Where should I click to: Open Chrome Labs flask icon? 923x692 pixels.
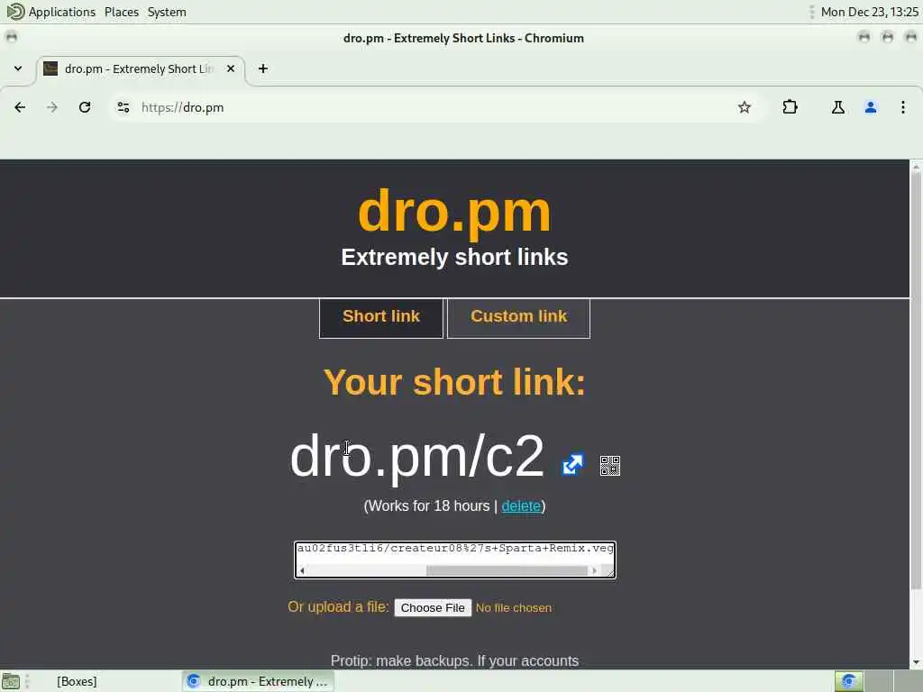[837, 107]
